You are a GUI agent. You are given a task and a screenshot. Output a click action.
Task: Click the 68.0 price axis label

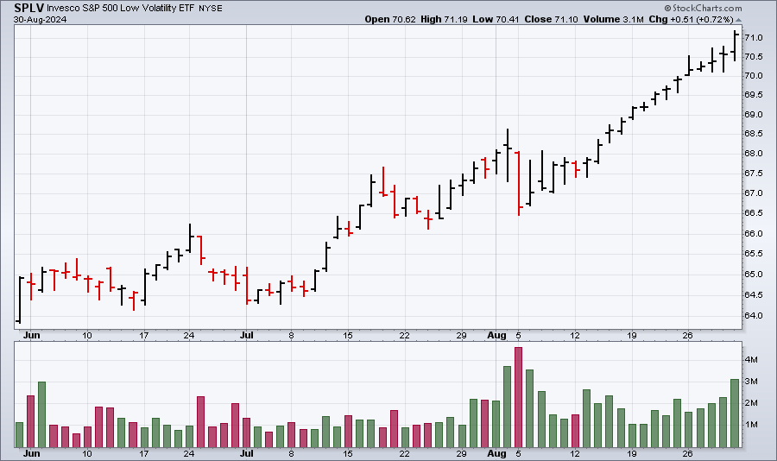[753, 154]
